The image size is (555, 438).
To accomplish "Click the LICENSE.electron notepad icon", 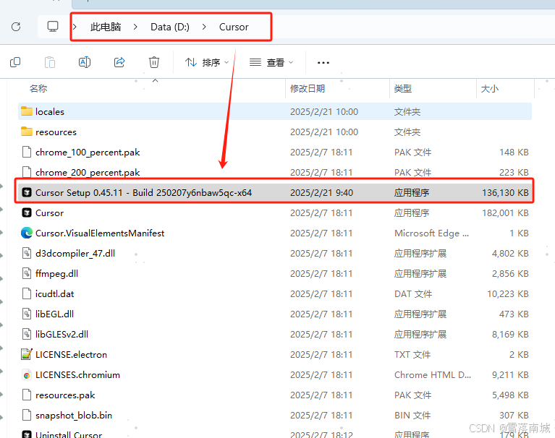I will 27,354.
